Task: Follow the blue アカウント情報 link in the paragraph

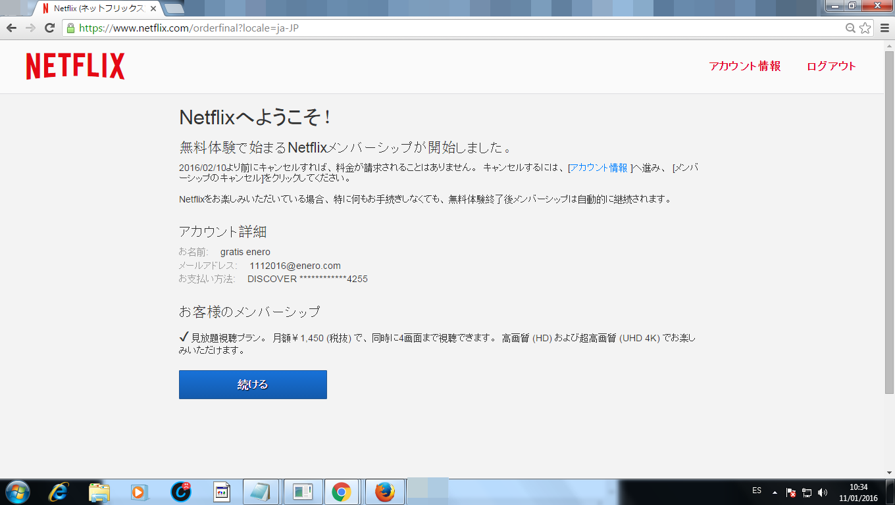Action: point(599,168)
